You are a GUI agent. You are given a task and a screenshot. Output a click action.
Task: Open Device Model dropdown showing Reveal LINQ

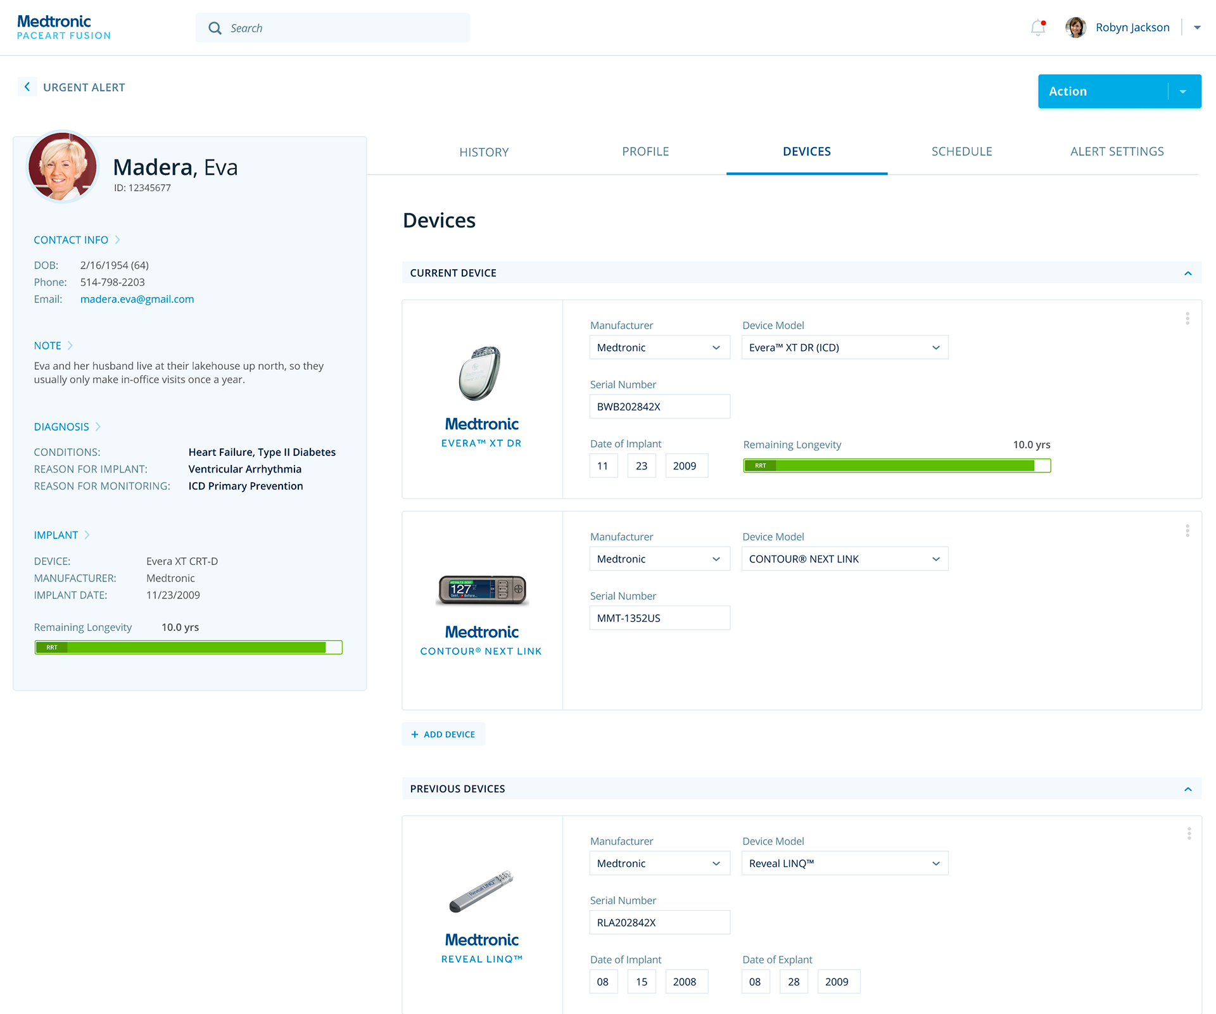click(x=845, y=863)
